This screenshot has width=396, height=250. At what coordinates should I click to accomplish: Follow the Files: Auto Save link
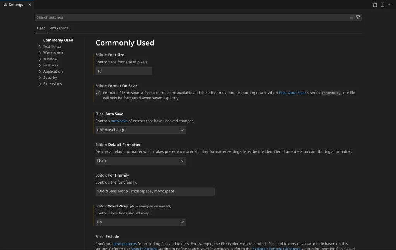[x=292, y=93]
